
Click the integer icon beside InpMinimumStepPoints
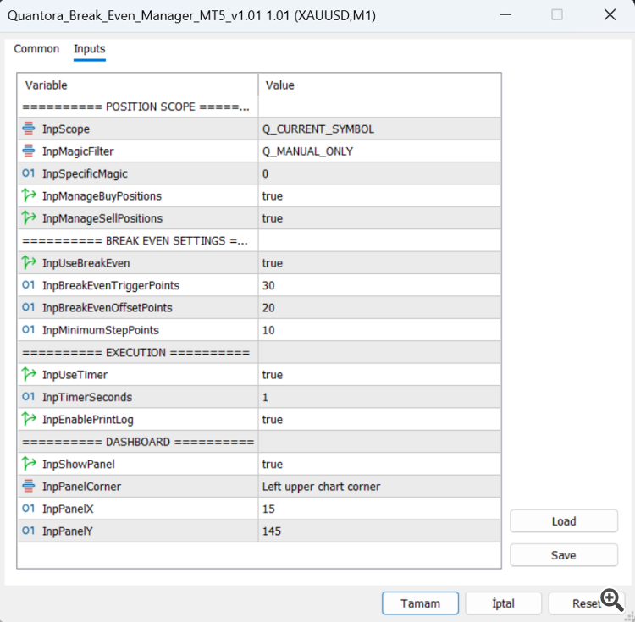(28, 329)
